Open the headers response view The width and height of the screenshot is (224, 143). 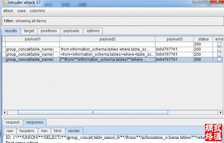pos(27,131)
